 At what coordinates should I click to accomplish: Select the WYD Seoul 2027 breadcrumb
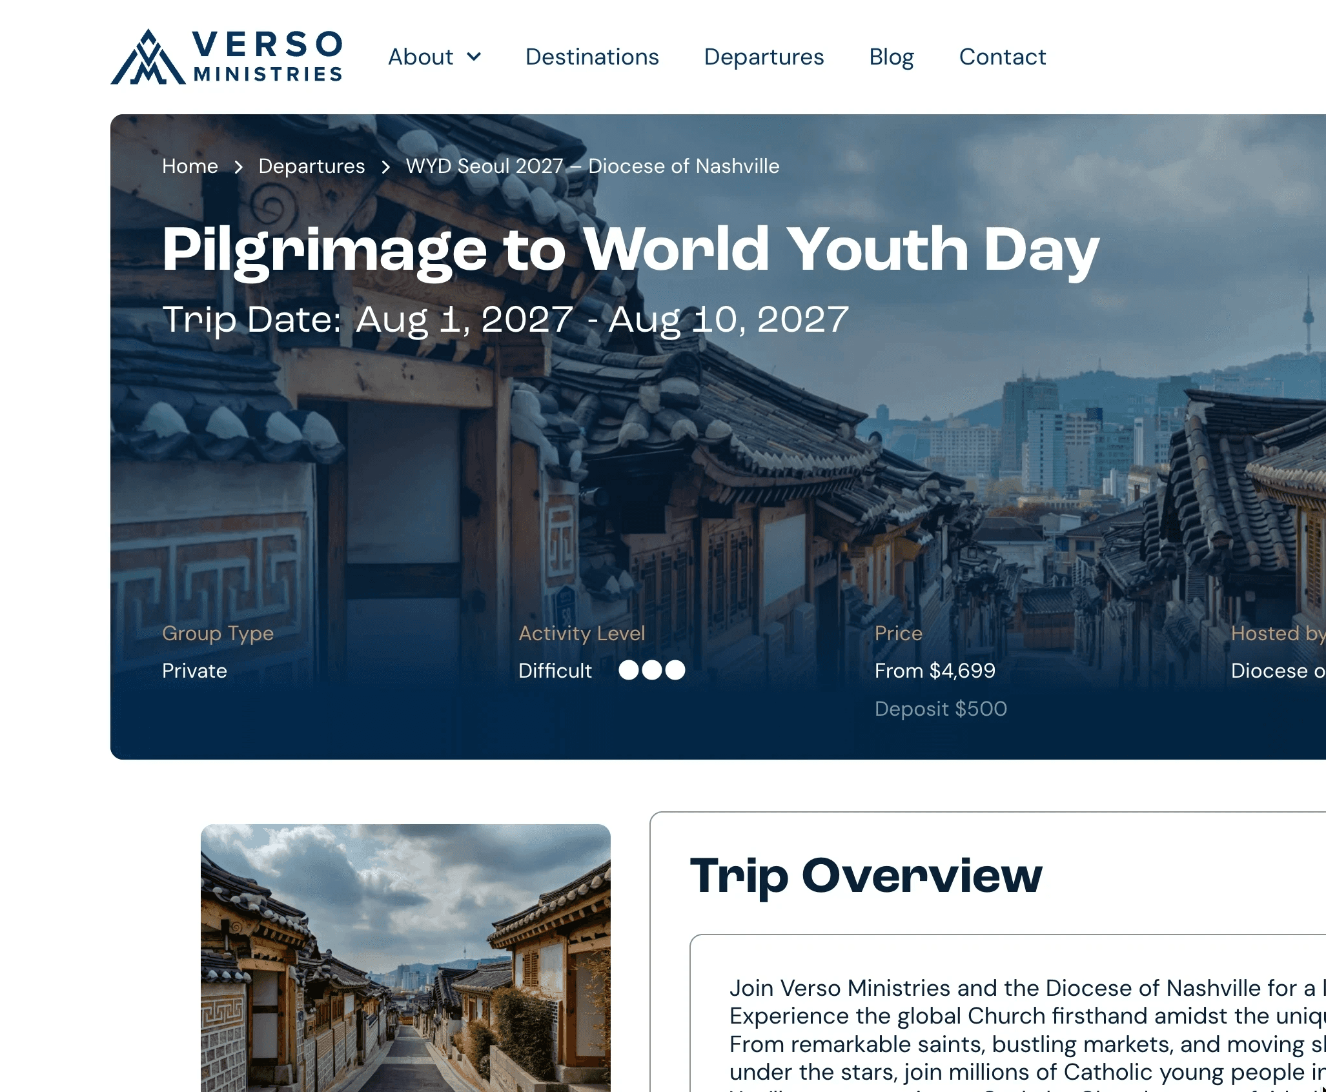pos(593,166)
